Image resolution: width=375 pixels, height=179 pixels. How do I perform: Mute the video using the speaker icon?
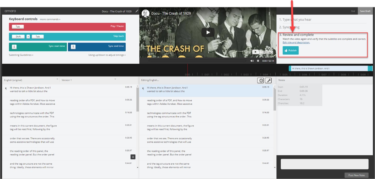(x=252, y=61)
